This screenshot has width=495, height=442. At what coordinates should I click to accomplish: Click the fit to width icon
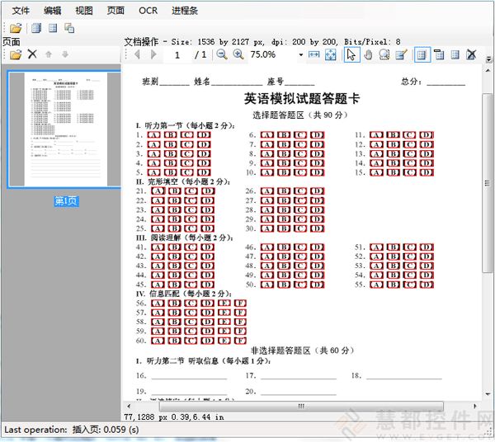click(314, 54)
